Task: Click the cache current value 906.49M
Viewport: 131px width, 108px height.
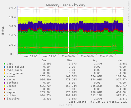Action: pos(46,80)
